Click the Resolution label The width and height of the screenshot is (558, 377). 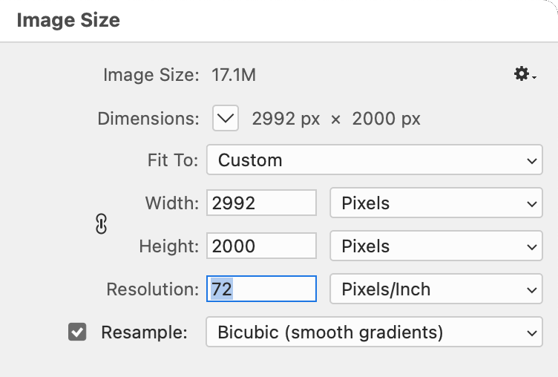153,289
